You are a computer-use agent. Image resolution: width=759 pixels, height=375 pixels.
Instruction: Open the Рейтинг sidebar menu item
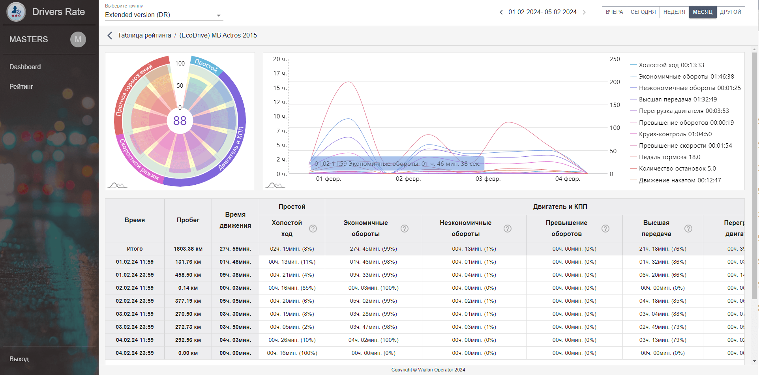[x=21, y=86]
